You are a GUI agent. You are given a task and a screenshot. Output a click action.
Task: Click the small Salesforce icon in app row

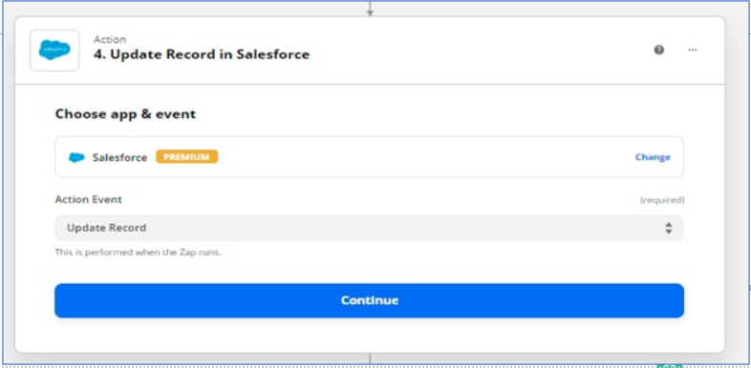tap(76, 157)
